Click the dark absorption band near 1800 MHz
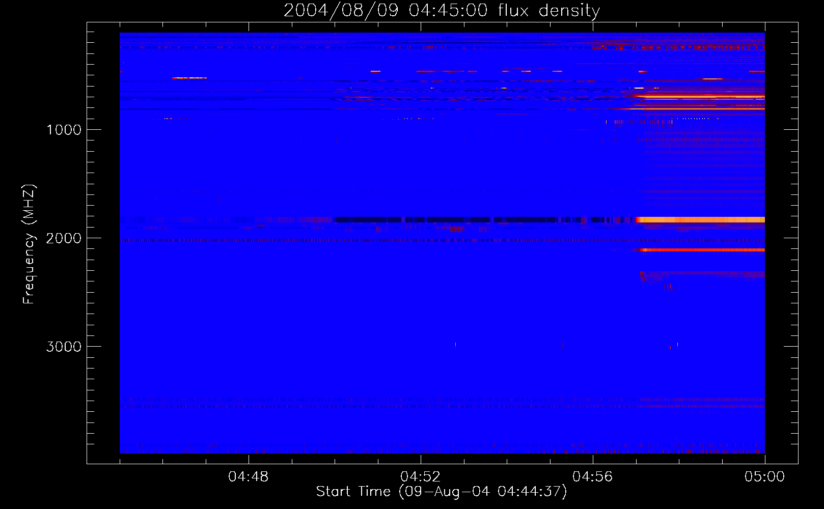 tap(484, 220)
